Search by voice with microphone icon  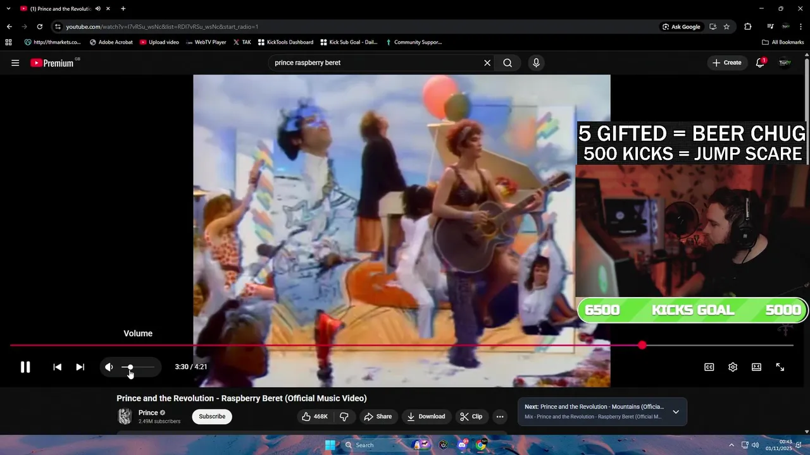536,63
